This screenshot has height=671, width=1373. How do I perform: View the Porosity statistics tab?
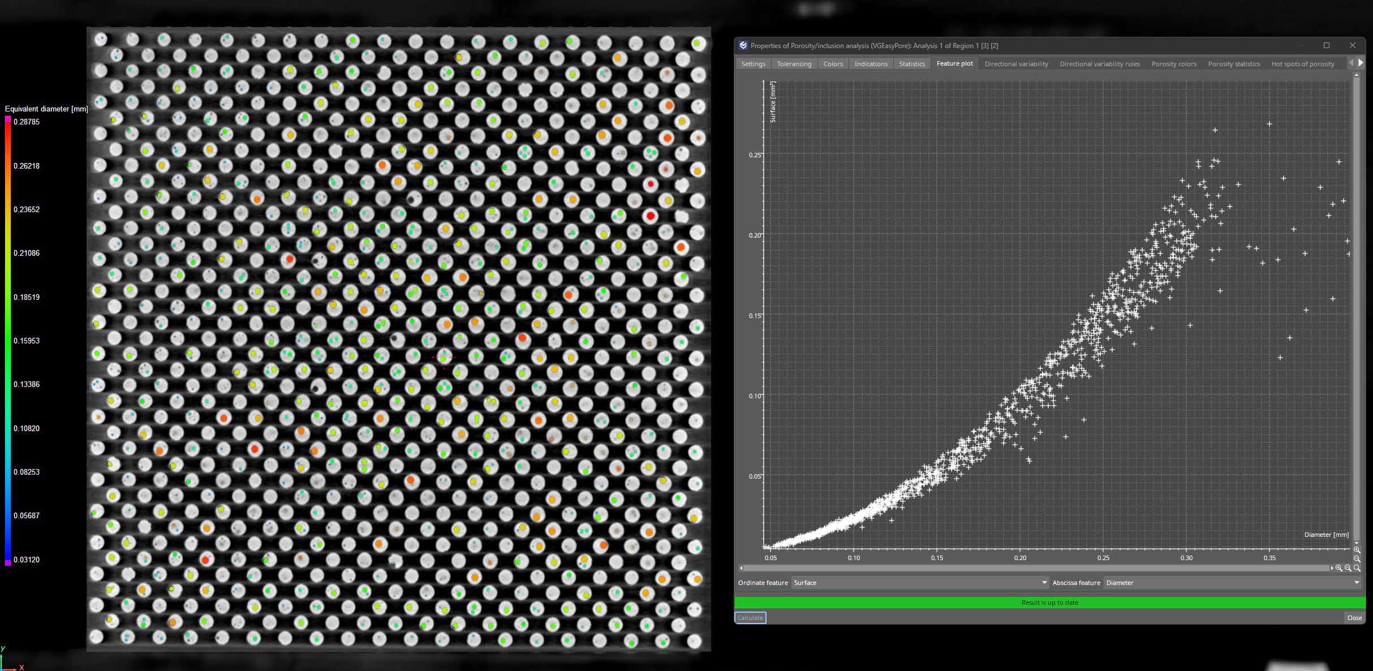tap(1234, 64)
